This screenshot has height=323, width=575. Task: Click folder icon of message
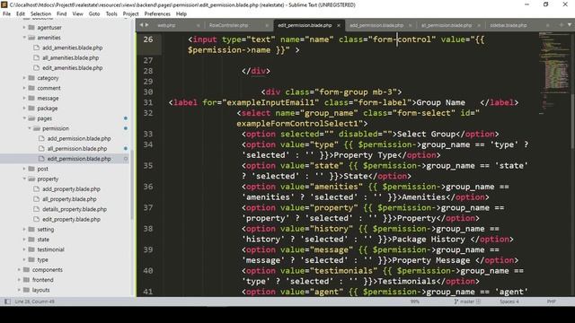pos(31,98)
